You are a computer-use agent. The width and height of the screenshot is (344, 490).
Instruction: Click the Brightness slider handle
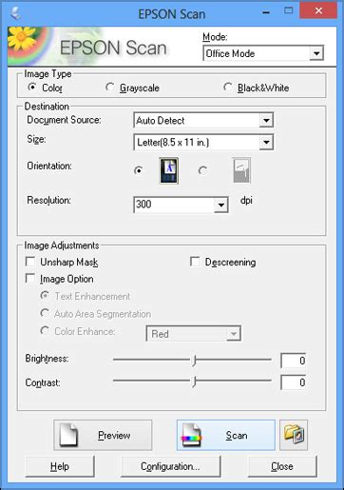click(x=195, y=360)
